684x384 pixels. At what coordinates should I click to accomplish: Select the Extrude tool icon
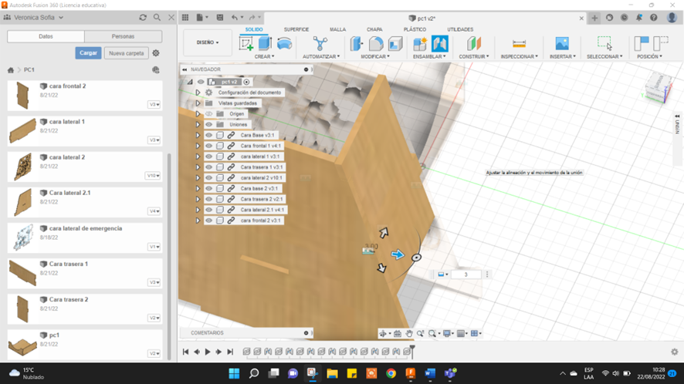point(265,44)
